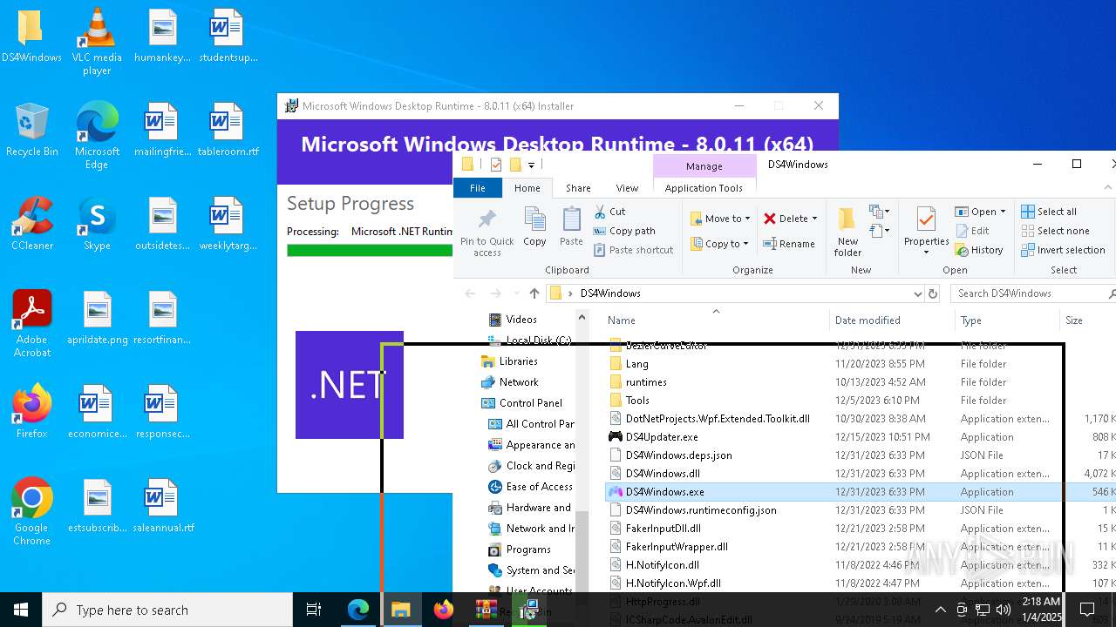Image resolution: width=1116 pixels, height=627 pixels.
Task: Sort files by Name column header
Action: coord(715,320)
